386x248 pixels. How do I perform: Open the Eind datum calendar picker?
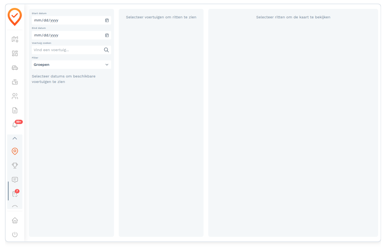pyautogui.click(x=107, y=35)
